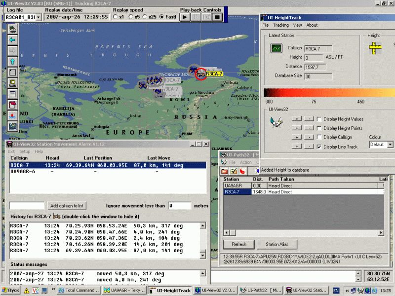Click Refresh button in UI-Path32
Screen dimensions: 395x296
click(239, 244)
